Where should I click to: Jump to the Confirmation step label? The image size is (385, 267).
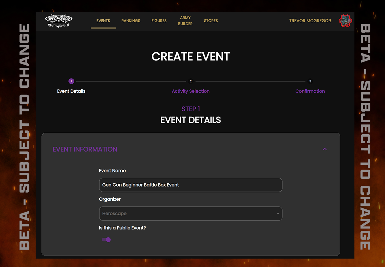310,91
